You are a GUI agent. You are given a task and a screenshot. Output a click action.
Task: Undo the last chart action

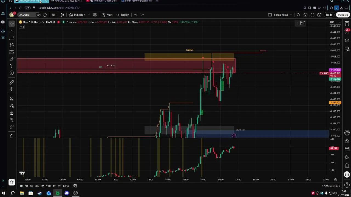[x=135, y=15]
